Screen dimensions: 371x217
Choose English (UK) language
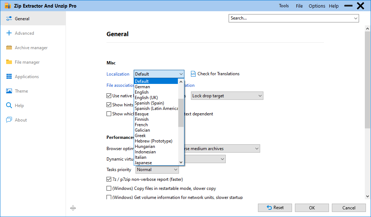pos(156,98)
